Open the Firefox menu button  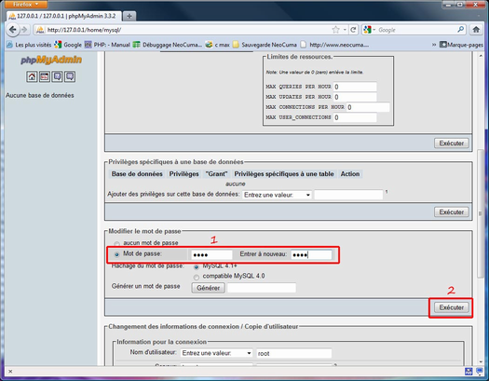coord(26,5)
